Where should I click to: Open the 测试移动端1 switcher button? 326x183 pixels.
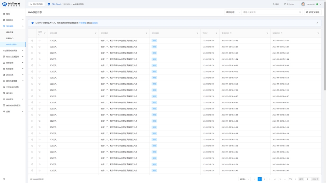click(36, 4)
